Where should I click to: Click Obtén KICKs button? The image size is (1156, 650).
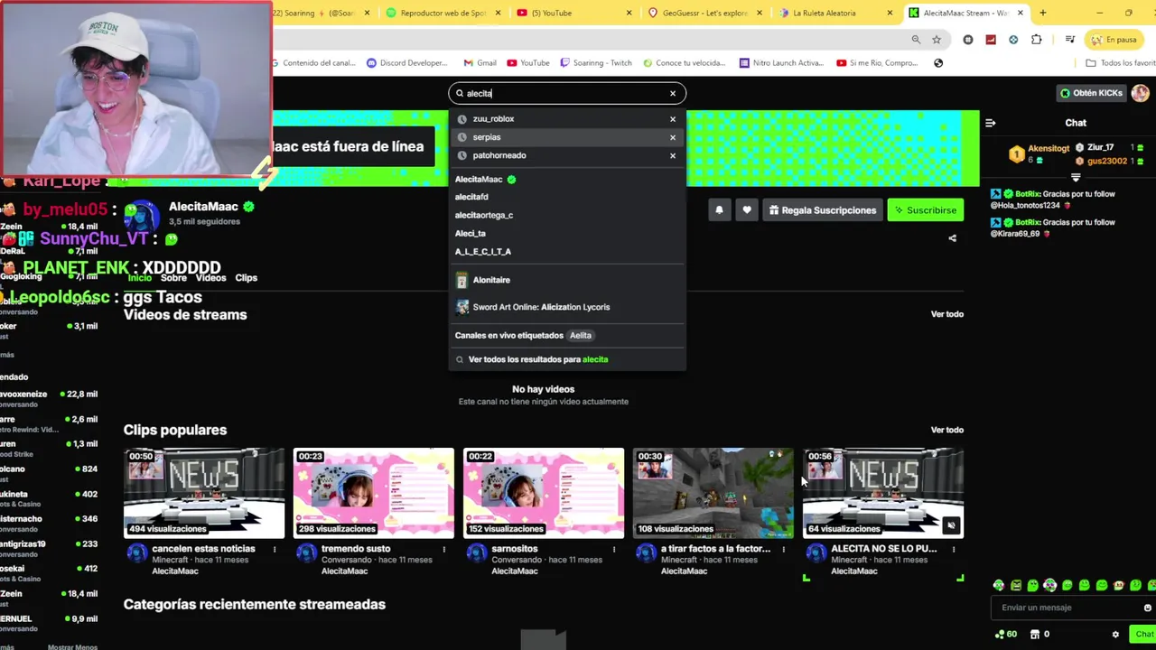[1091, 93]
